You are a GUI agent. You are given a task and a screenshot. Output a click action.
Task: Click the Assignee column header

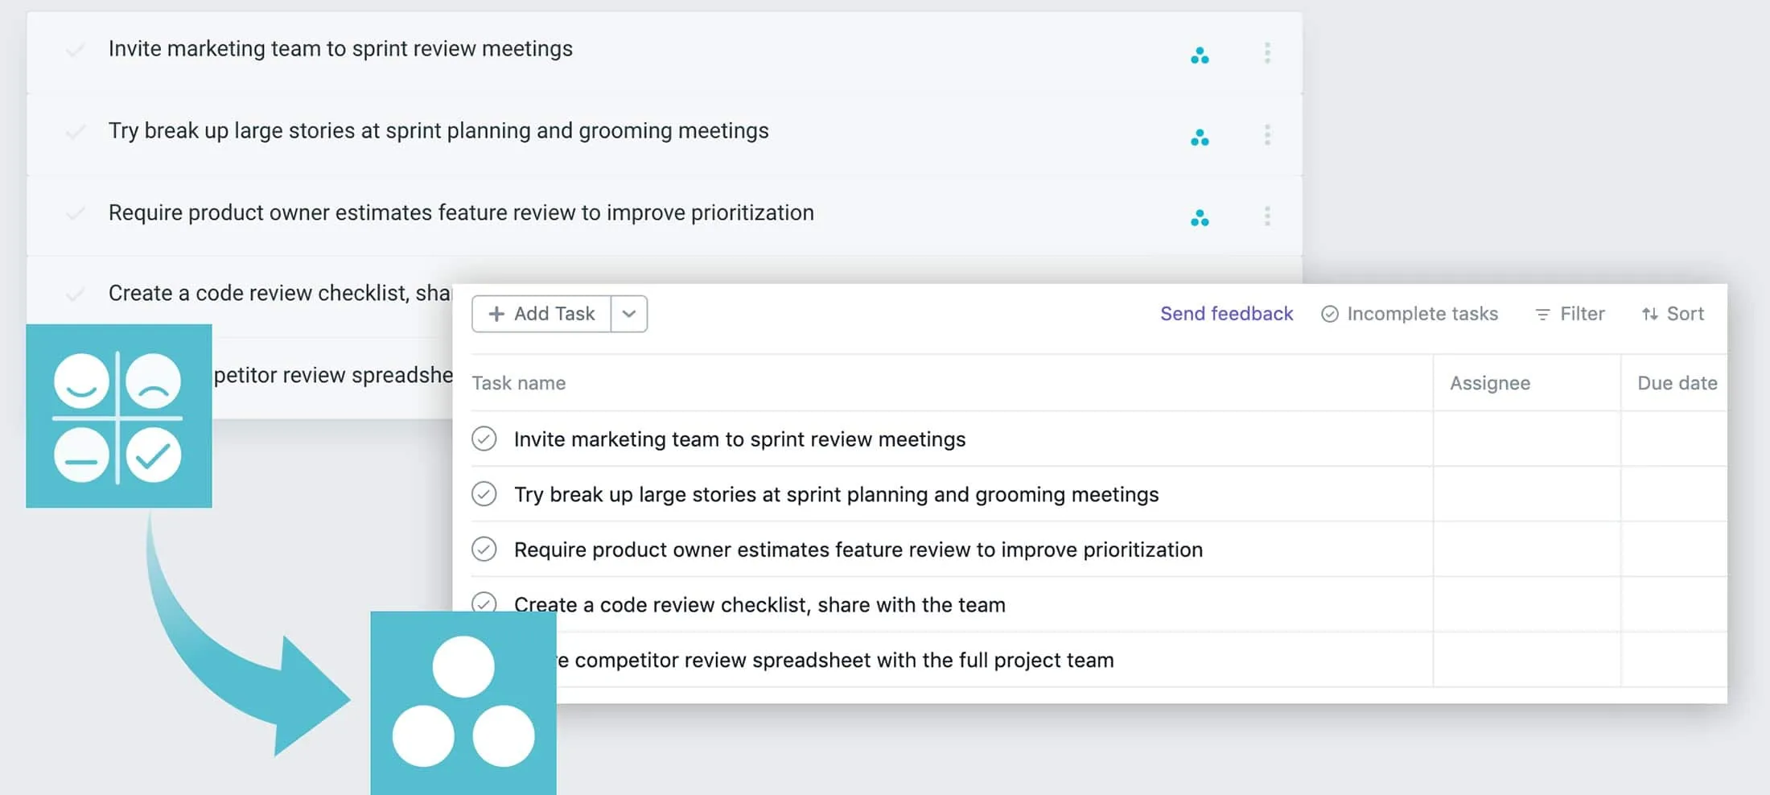(1490, 383)
